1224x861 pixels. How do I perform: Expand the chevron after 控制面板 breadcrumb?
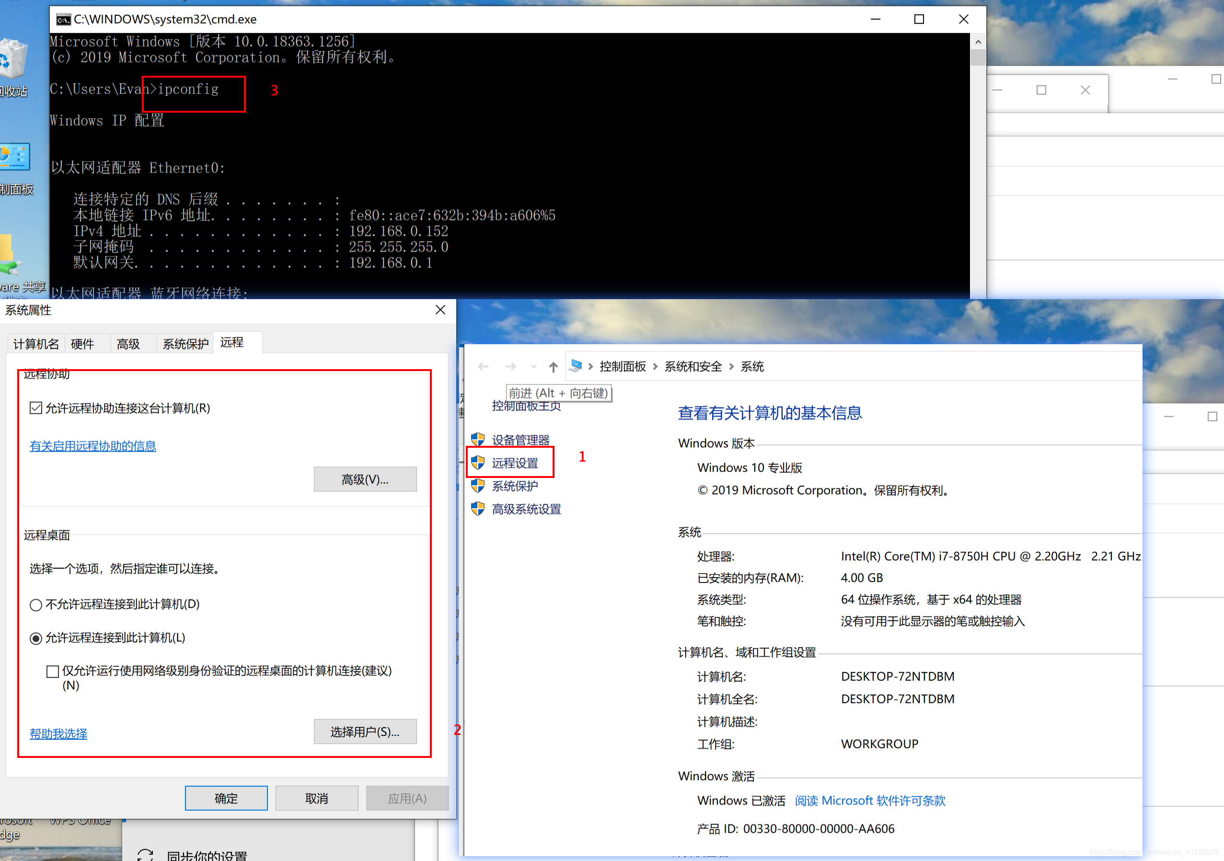tap(655, 367)
